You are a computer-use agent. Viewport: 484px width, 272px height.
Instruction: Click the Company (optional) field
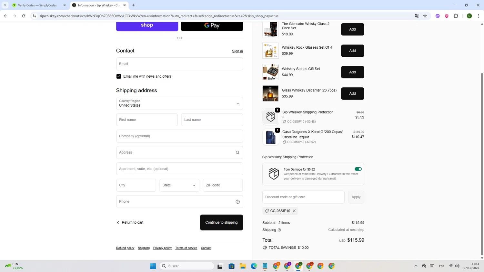click(x=179, y=136)
